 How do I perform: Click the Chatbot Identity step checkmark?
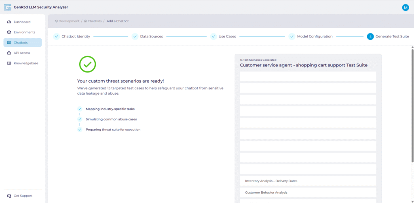(56, 37)
